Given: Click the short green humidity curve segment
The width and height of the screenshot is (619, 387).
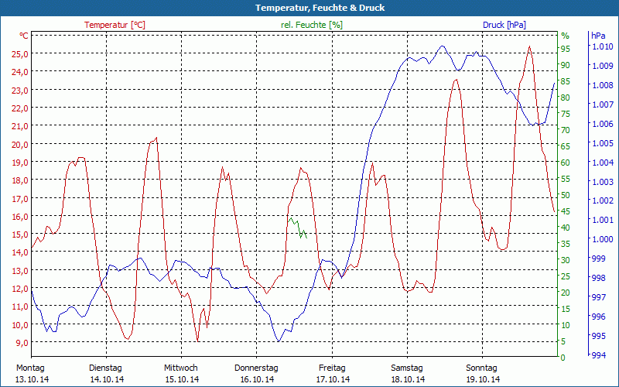Looking at the screenshot, I should (298, 228).
